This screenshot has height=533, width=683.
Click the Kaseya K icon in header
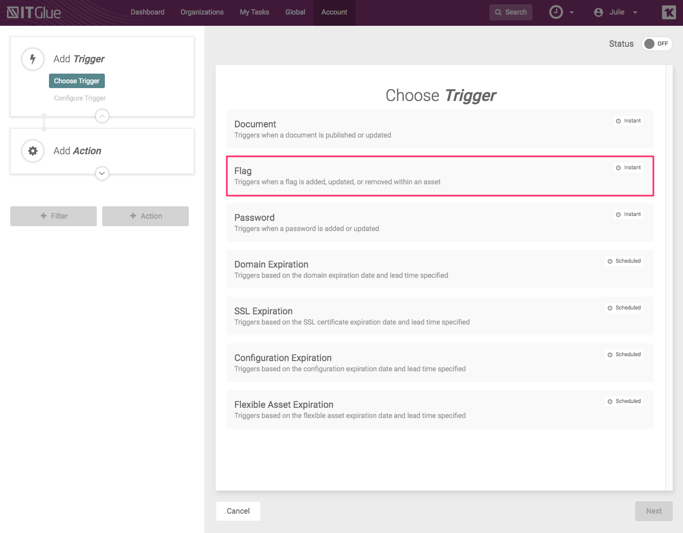pyautogui.click(x=668, y=12)
